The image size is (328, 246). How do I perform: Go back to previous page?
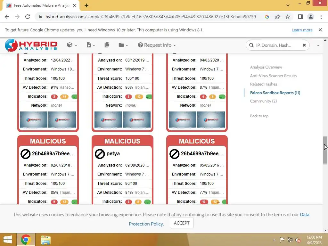coord(7,17)
